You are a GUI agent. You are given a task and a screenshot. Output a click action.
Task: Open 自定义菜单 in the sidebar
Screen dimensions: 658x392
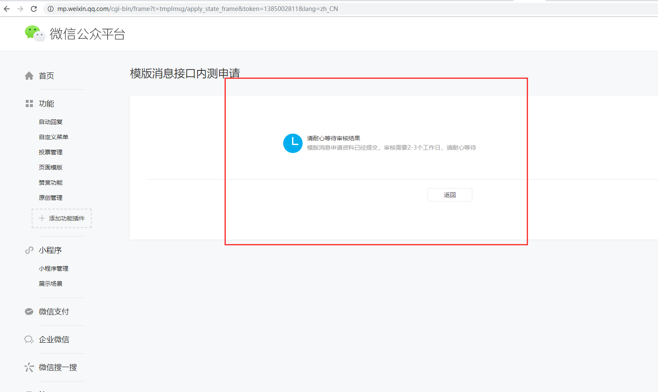[54, 137]
